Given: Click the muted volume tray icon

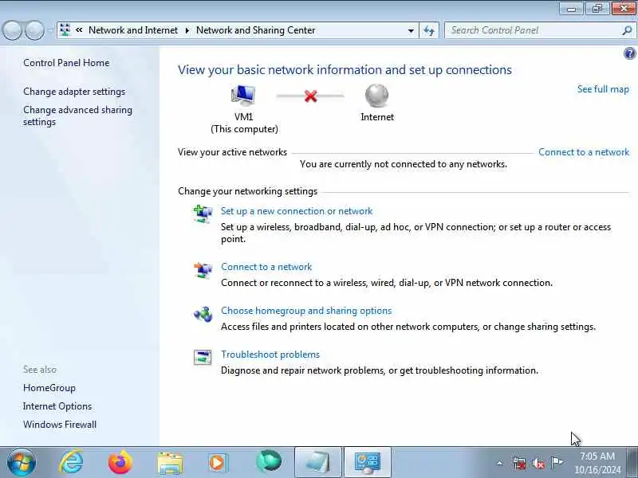Looking at the screenshot, I should tap(538, 463).
